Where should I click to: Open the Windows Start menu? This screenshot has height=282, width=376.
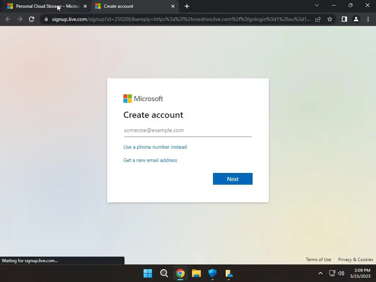point(148,273)
